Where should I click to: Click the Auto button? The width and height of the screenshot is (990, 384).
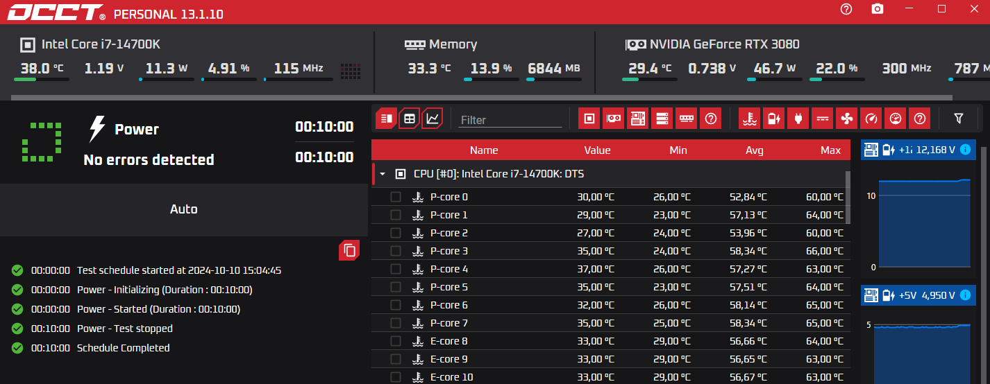184,209
